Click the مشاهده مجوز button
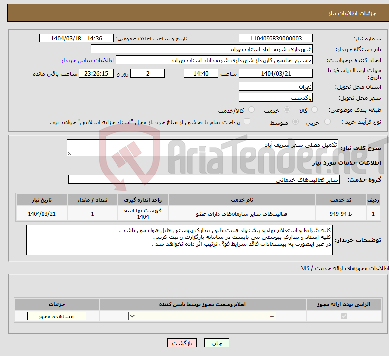This screenshot has height=356, width=389. pyautogui.click(x=57, y=316)
